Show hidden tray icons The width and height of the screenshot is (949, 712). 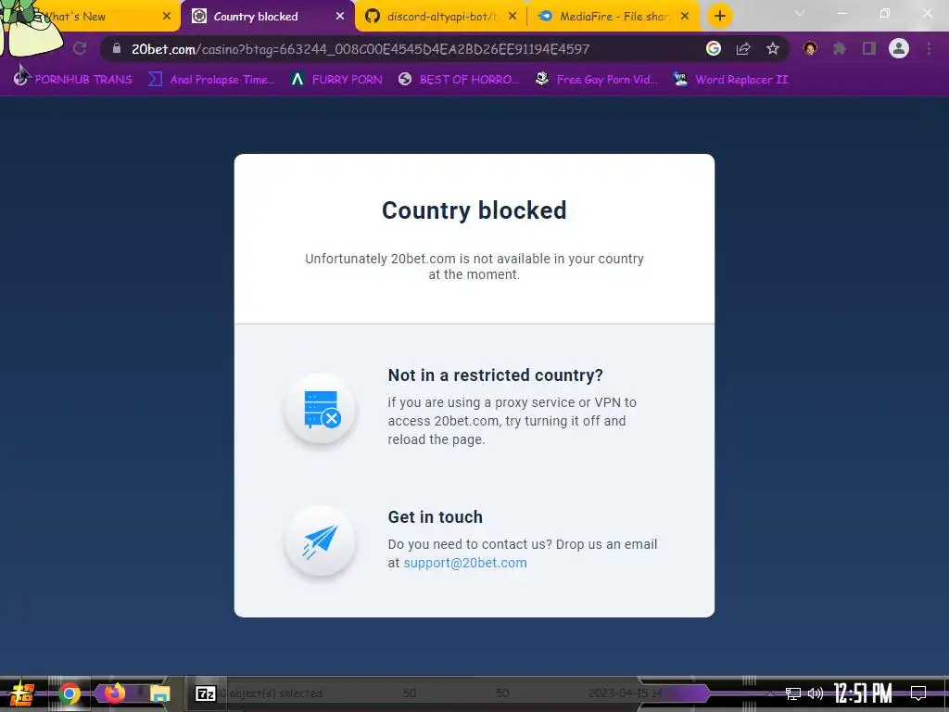click(770, 693)
